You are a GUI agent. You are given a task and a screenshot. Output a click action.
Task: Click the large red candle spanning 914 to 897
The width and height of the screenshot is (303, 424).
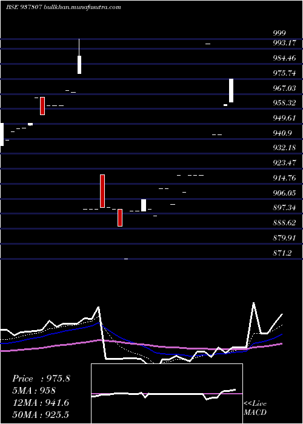pyautogui.click(x=102, y=191)
